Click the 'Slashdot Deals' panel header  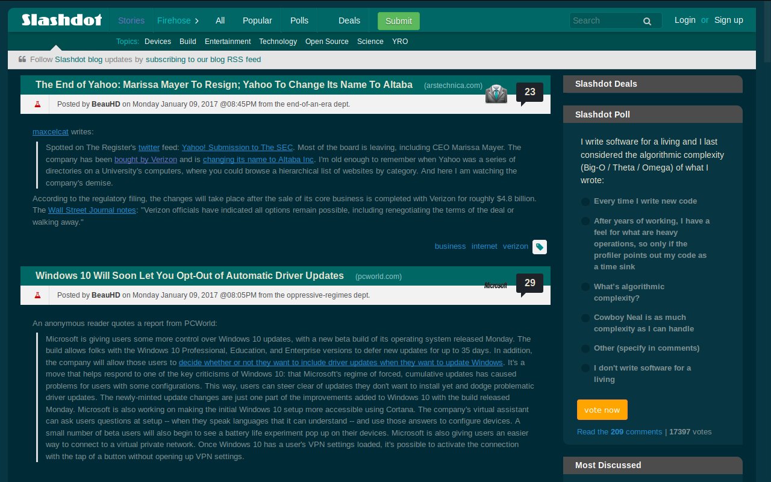pos(653,84)
